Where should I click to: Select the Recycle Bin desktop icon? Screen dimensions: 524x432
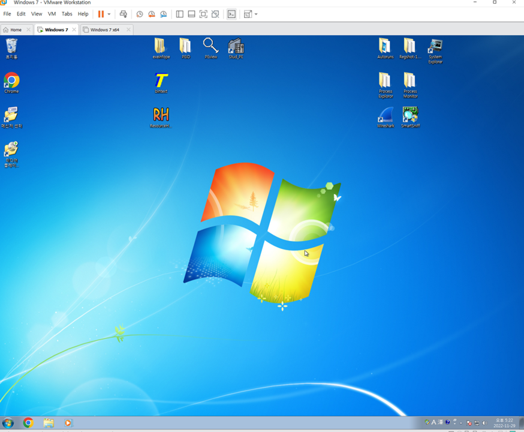click(x=11, y=49)
